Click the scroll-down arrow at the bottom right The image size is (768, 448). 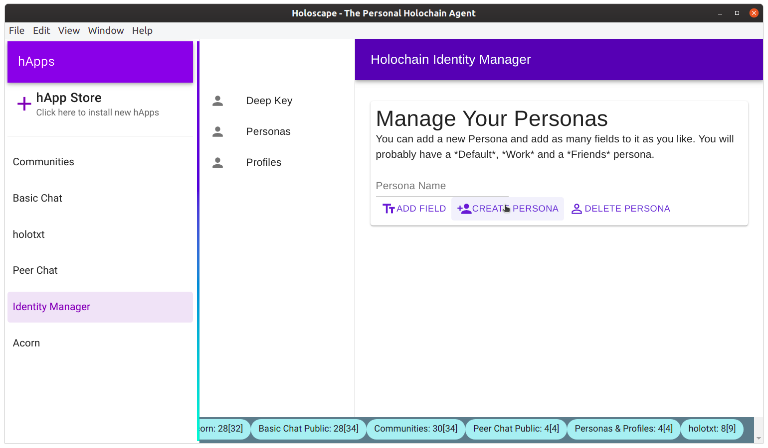click(759, 439)
